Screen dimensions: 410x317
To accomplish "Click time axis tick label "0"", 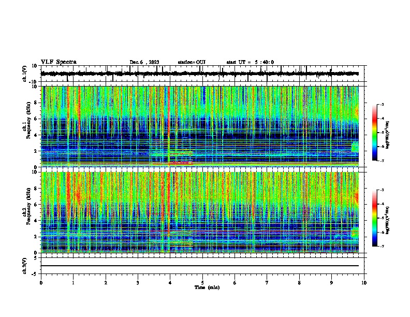I will (x=41, y=283).
